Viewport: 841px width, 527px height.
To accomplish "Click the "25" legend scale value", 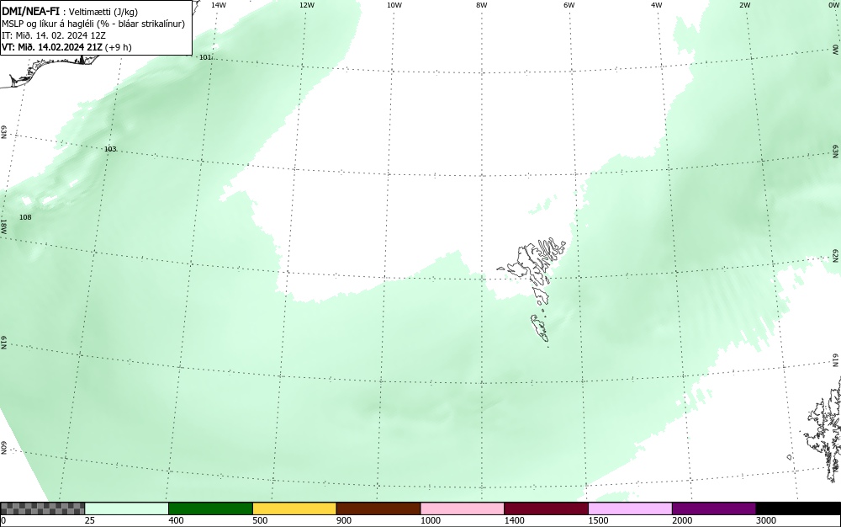I will [x=89, y=520].
